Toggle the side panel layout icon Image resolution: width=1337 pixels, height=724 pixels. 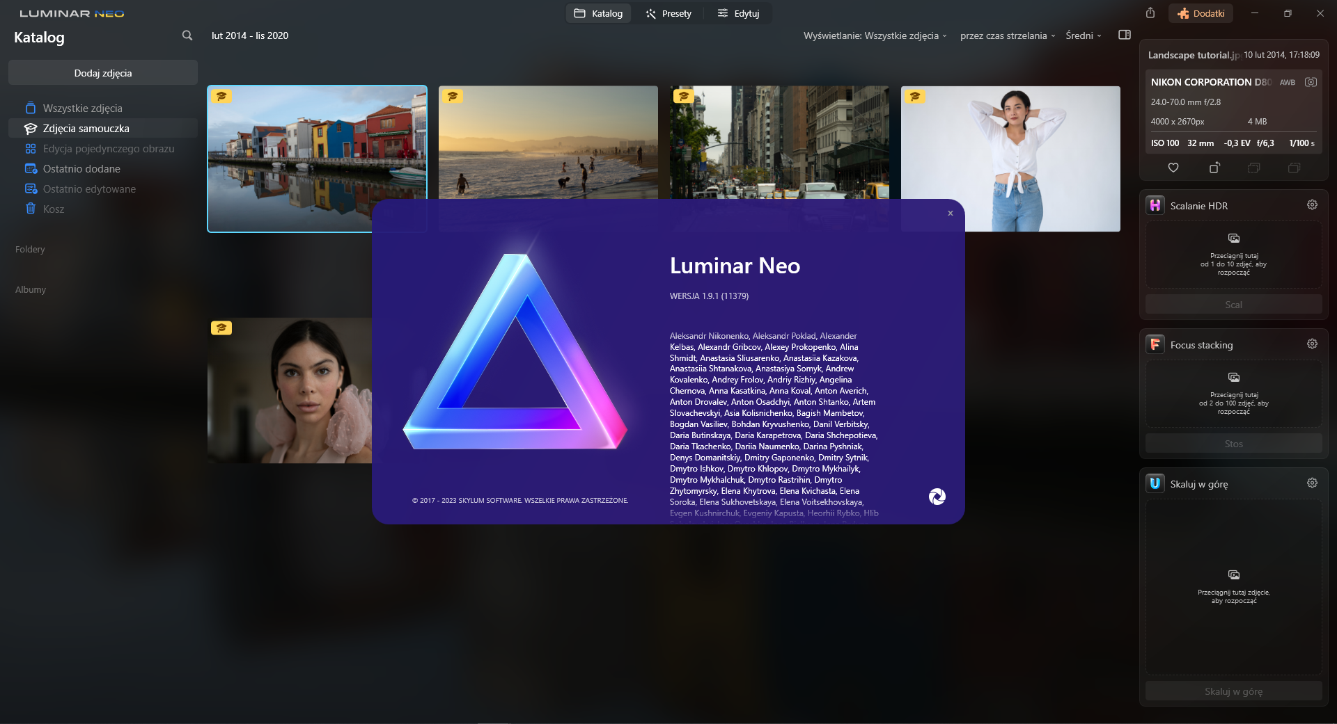click(1125, 35)
